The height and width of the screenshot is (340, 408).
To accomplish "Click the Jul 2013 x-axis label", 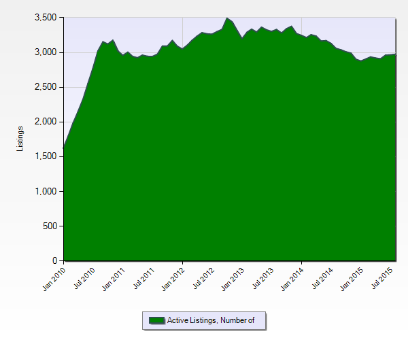I will tap(263, 278).
